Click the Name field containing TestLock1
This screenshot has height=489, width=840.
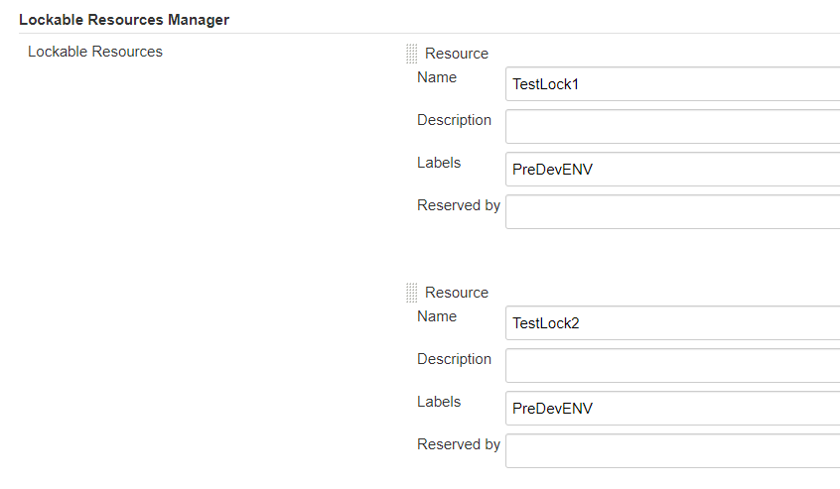coord(672,84)
